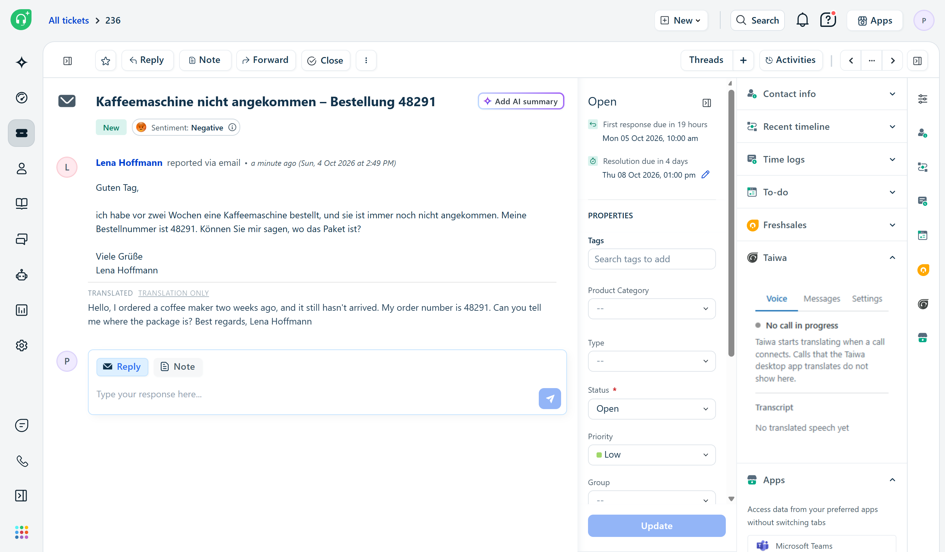Click the Search tags to add field
Viewport: 945px width, 552px height.
[651, 259]
